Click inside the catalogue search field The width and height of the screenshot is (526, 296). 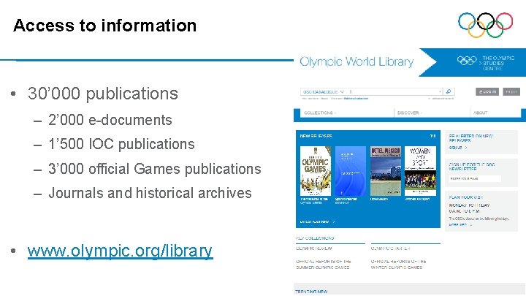pos(392,91)
